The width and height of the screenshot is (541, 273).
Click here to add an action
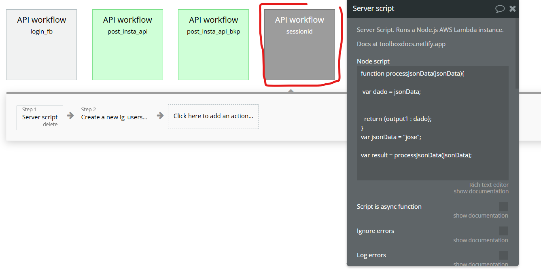coord(213,116)
